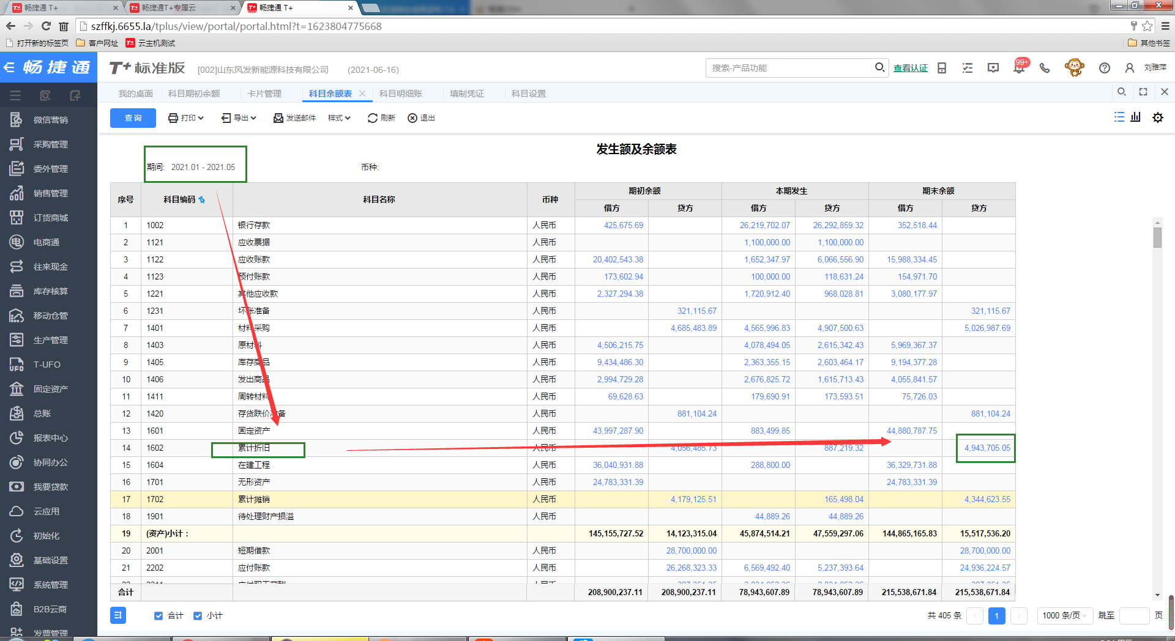Open the 查看认证 link
Screen dimensions: 1175x641
911,68
